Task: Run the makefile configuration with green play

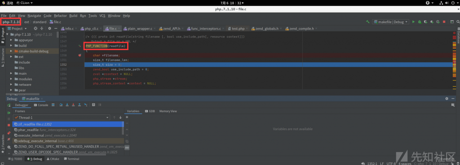Action: [x=414, y=22]
